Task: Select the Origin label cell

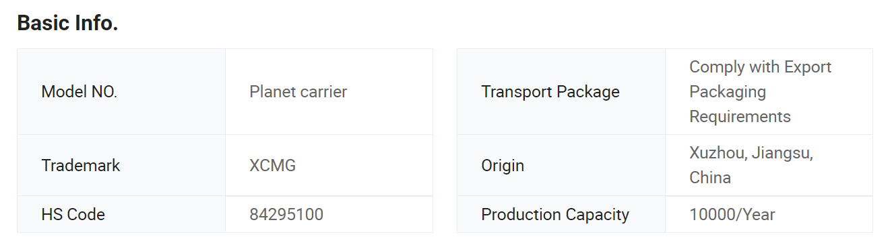Action: click(561, 166)
